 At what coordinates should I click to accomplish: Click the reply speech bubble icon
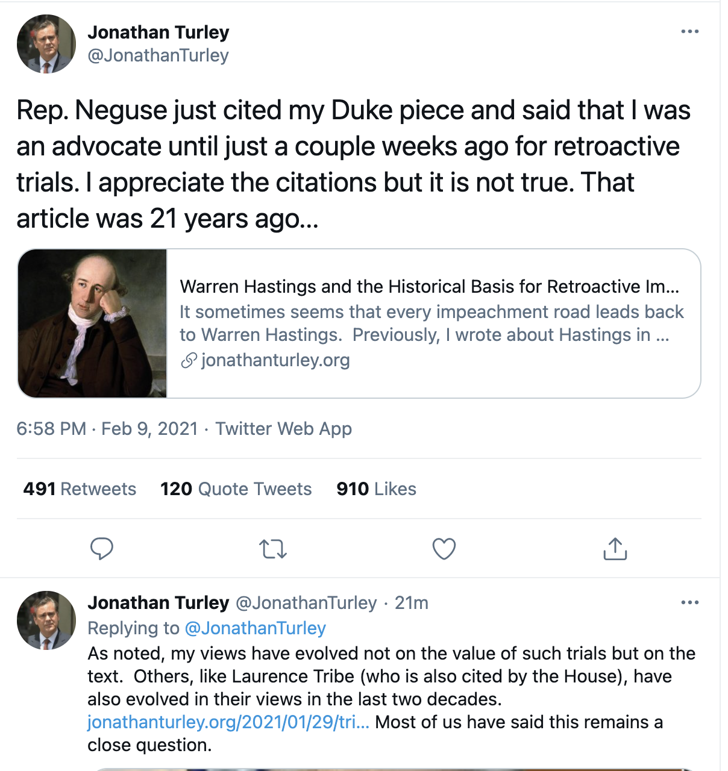101,549
